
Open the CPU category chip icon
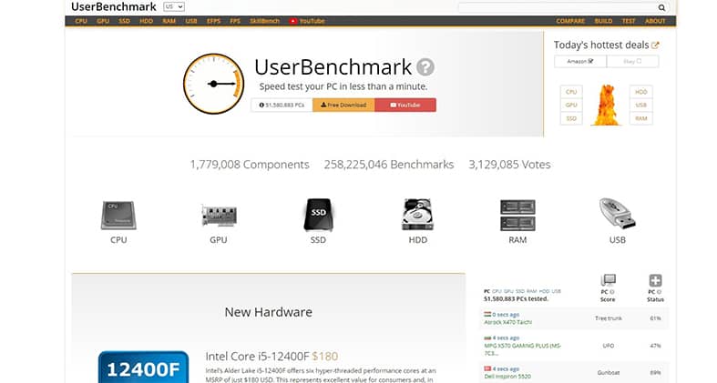(x=118, y=215)
